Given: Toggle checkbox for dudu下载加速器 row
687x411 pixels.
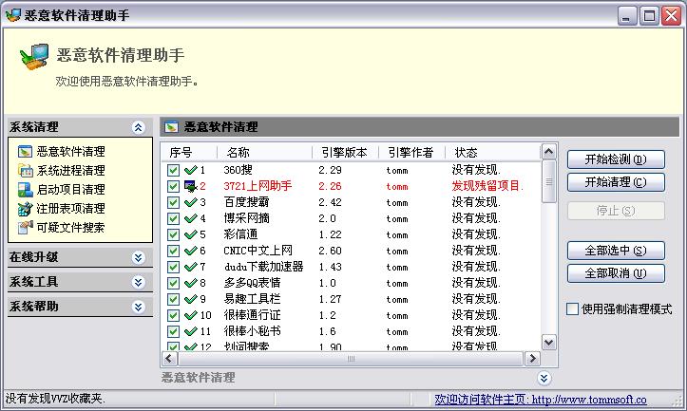Looking at the screenshot, I should pyautogui.click(x=173, y=267).
